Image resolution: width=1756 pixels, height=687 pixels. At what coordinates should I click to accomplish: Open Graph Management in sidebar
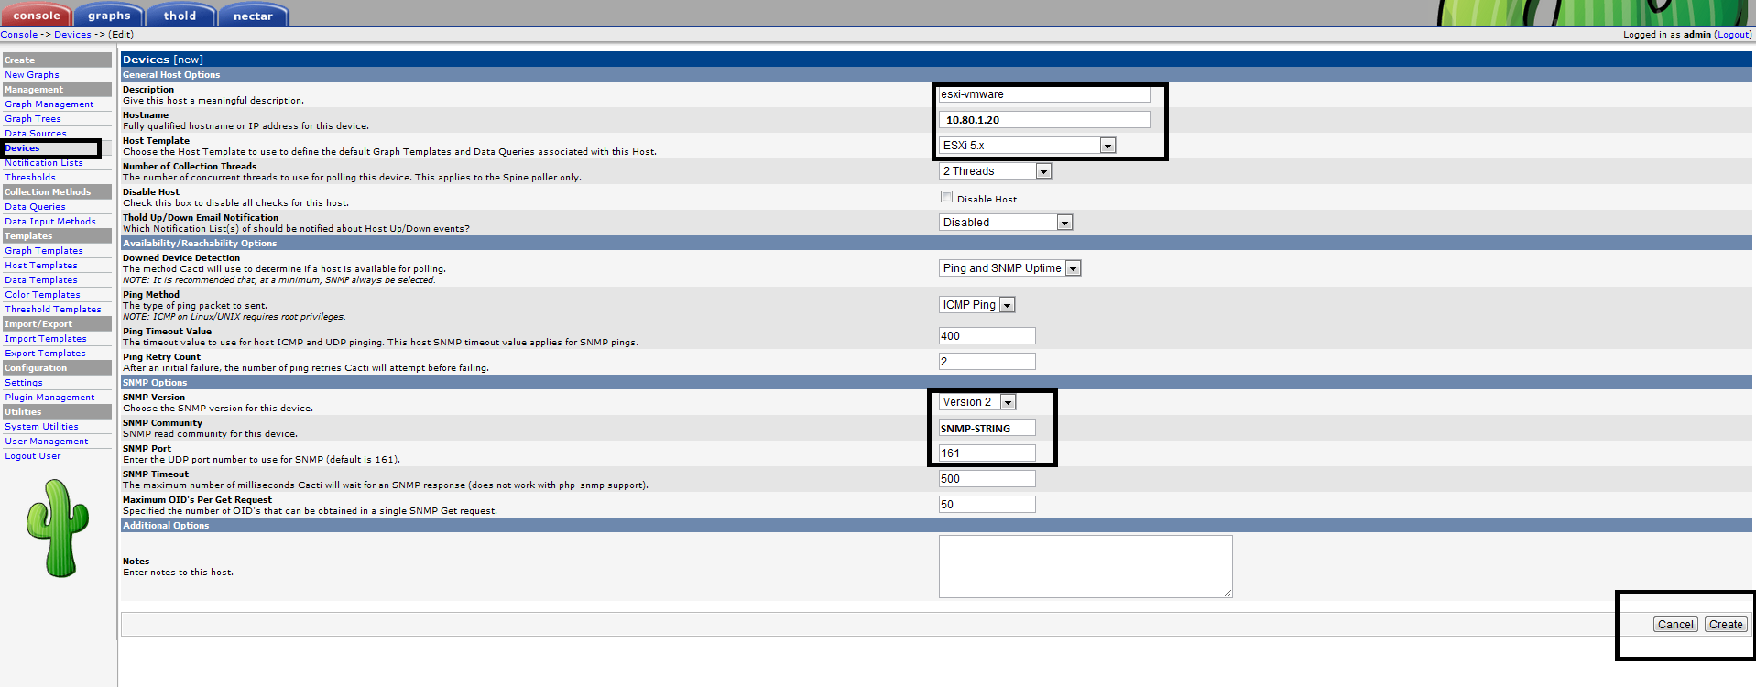(49, 104)
